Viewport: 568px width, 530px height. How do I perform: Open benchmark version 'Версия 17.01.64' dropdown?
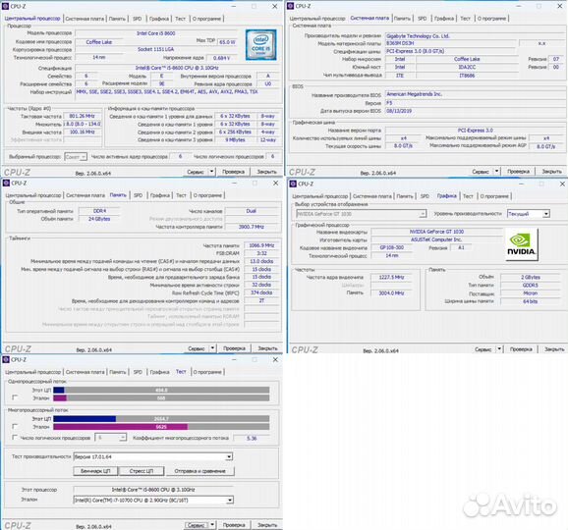[x=152, y=457]
